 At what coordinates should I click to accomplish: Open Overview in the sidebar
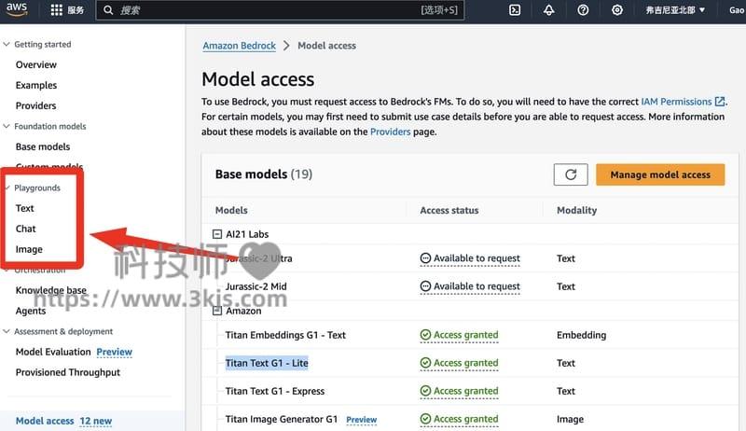(x=36, y=64)
